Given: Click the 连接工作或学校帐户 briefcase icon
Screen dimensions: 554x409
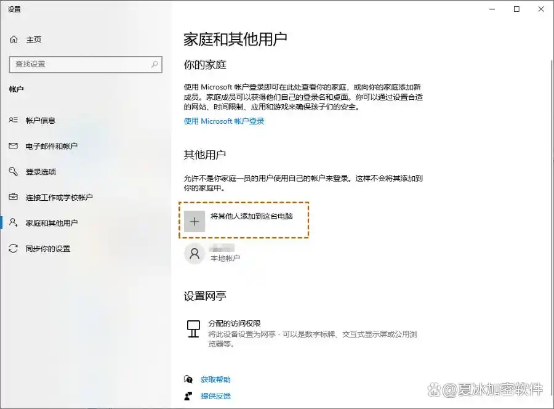Looking at the screenshot, I should [x=14, y=197].
